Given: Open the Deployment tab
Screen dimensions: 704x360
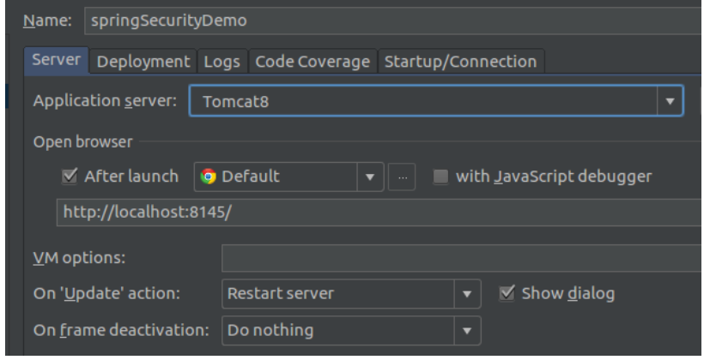Looking at the screenshot, I should [143, 62].
